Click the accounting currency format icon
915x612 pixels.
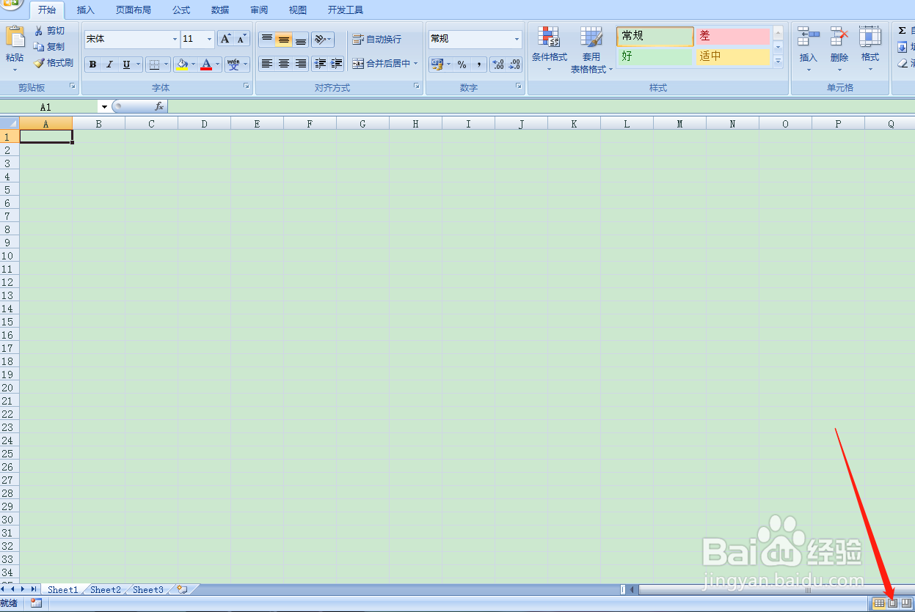437,64
